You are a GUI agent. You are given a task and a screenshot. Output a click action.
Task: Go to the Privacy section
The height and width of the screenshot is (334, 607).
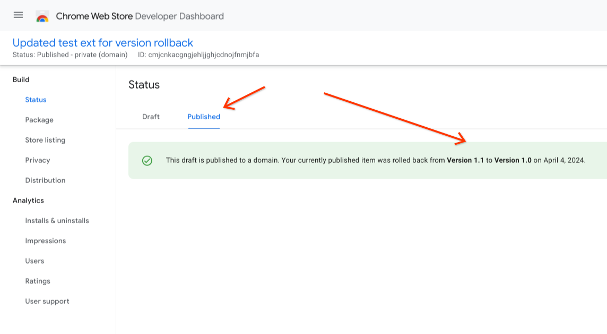click(x=37, y=160)
